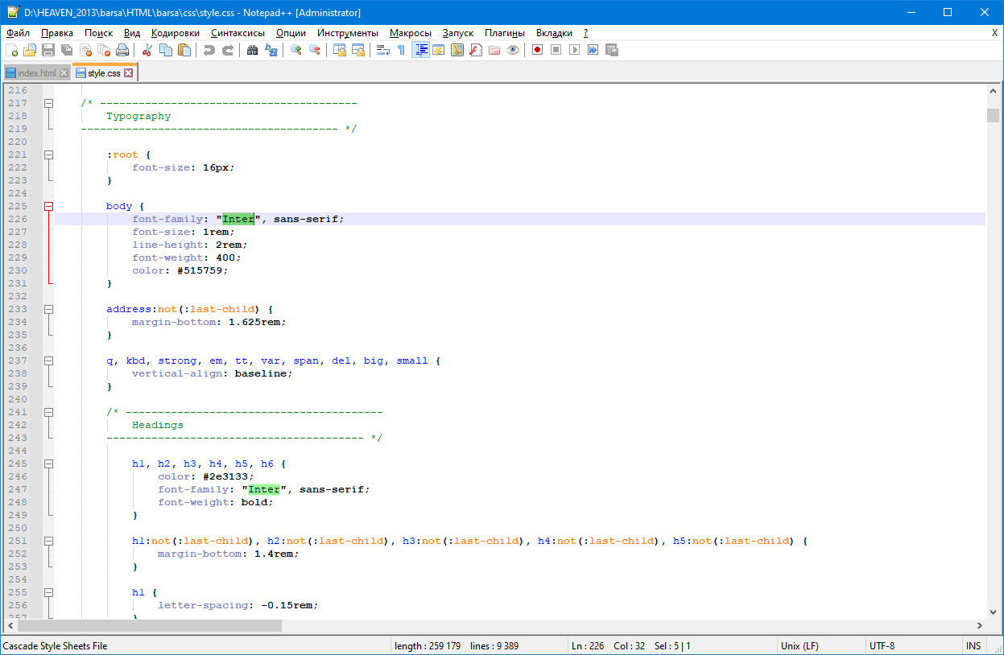Click the Print icon in toolbar

click(x=122, y=50)
